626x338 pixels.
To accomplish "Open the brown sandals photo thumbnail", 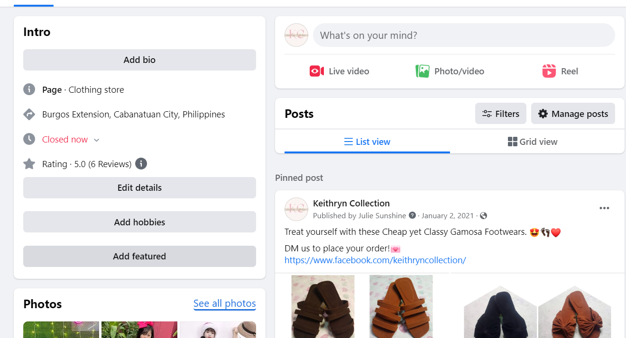I will click(x=322, y=306).
